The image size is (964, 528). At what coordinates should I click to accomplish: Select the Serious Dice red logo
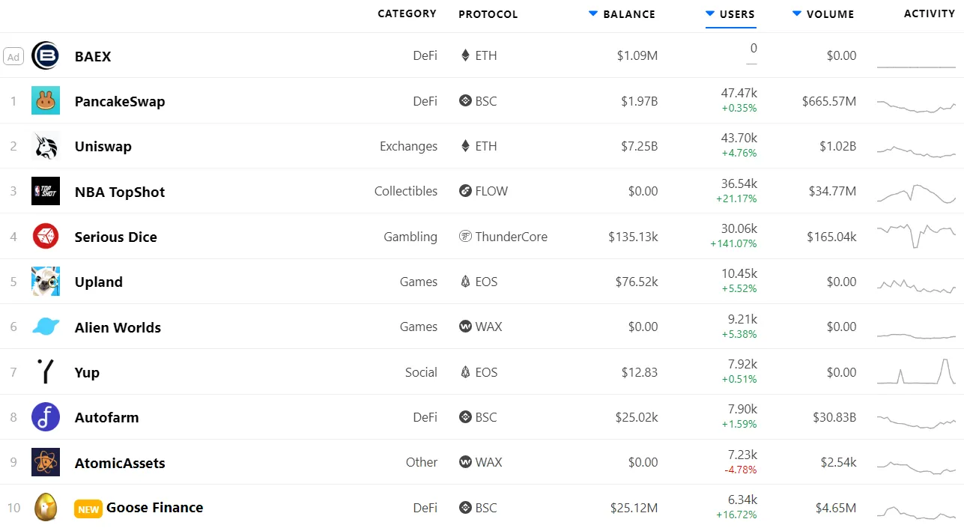click(x=46, y=237)
